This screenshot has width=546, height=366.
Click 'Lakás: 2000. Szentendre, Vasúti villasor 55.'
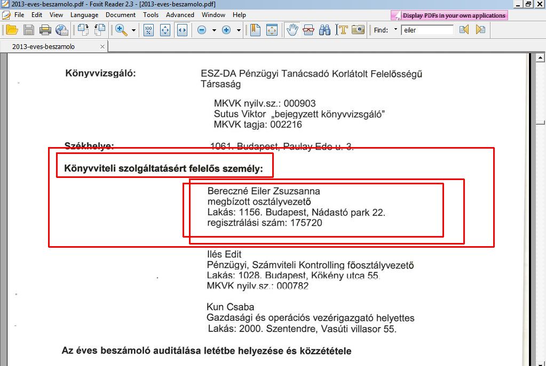click(x=302, y=329)
